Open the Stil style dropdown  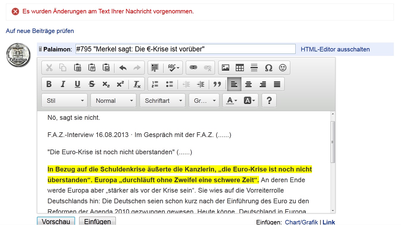64,100
